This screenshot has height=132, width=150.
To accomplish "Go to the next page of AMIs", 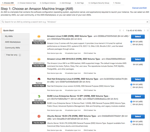I will [144, 30].
